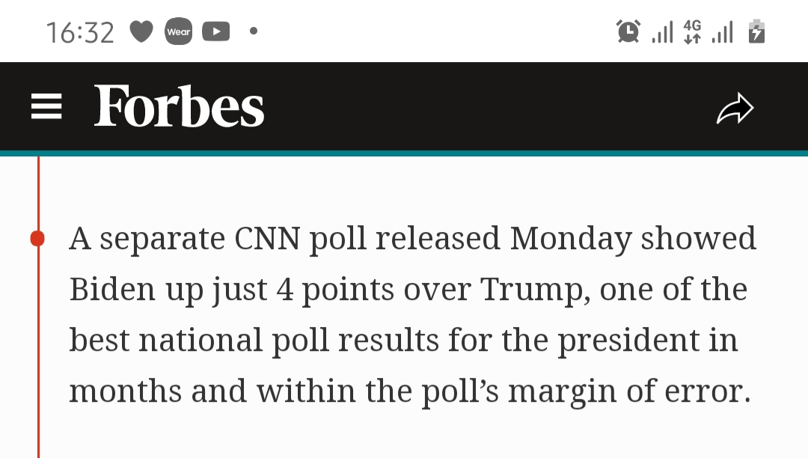Tap the YouTube notification icon
The width and height of the screenshot is (808, 458).
(216, 31)
